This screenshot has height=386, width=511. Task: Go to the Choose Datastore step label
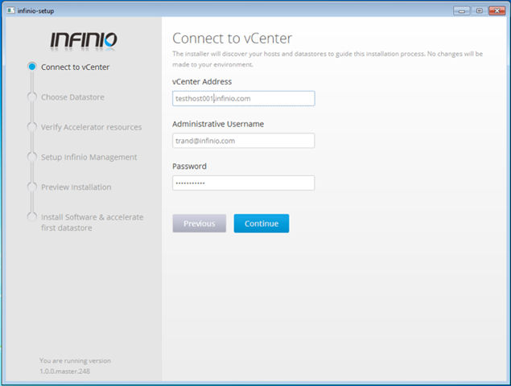[x=72, y=97]
